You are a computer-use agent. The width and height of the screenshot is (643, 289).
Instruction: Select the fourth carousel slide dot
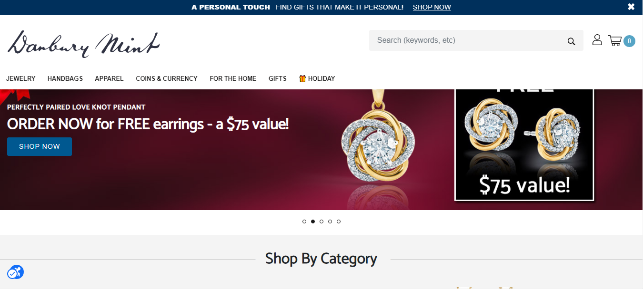click(x=330, y=222)
